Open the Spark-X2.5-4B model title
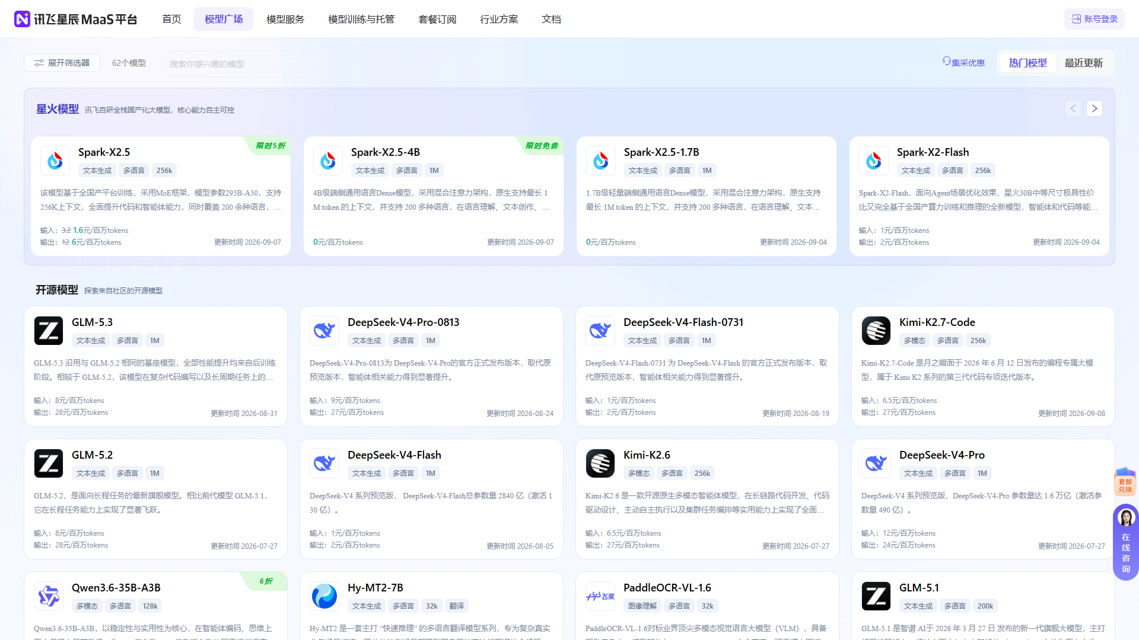 386,152
